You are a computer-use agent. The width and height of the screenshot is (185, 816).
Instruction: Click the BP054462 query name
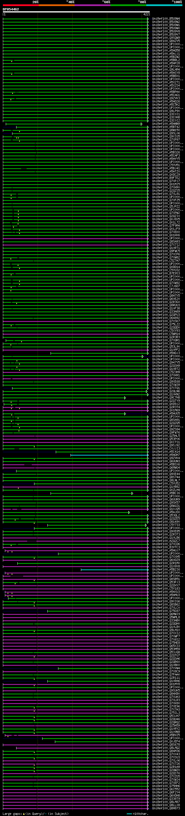(11, 9)
